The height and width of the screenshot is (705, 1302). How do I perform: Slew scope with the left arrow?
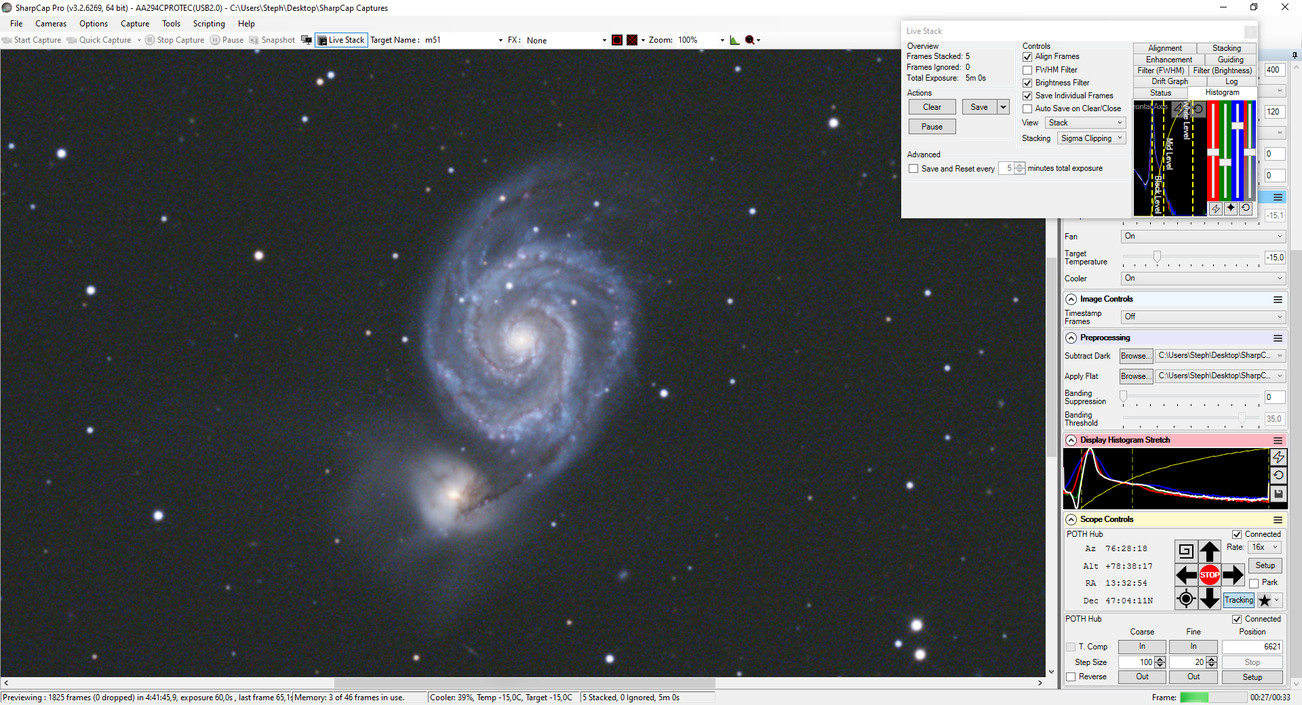[x=1186, y=575]
